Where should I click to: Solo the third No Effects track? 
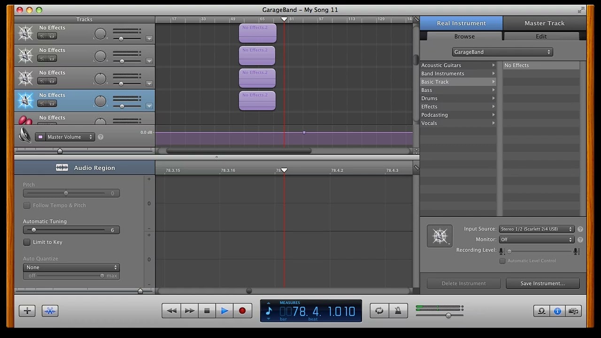point(52,81)
